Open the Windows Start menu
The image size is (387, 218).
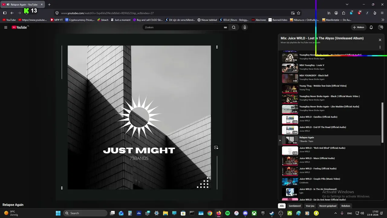[x=58, y=213]
